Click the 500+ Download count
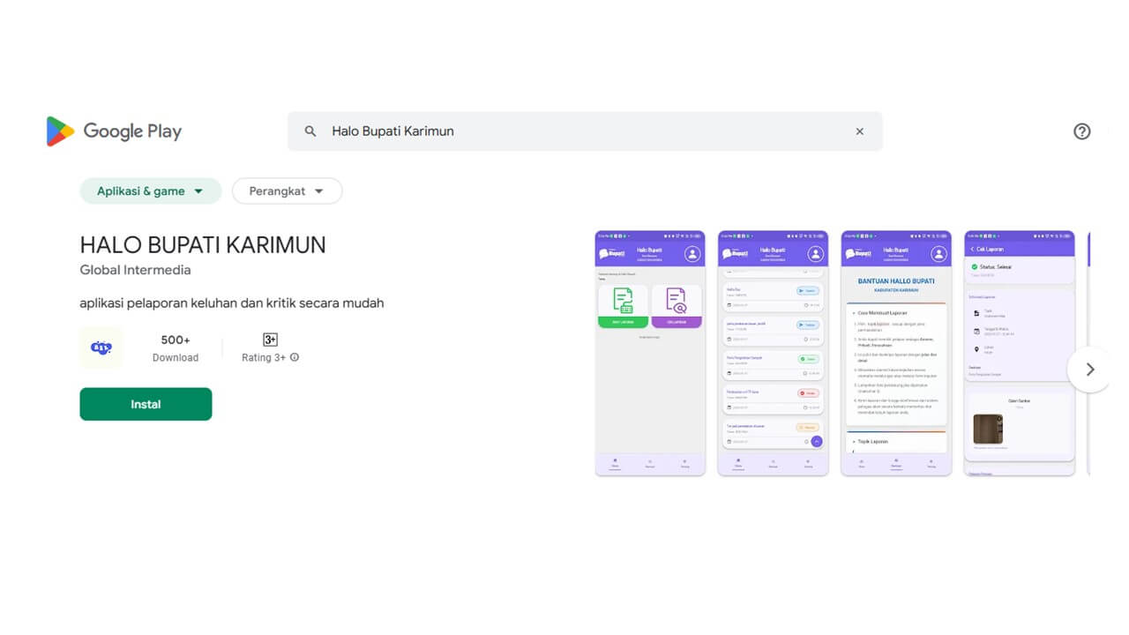The image size is (1129, 635). click(x=176, y=348)
